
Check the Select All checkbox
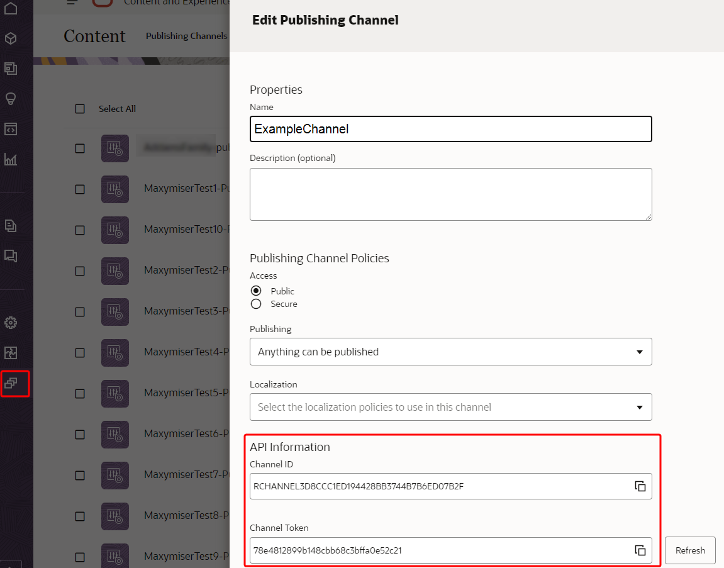pos(80,109)
